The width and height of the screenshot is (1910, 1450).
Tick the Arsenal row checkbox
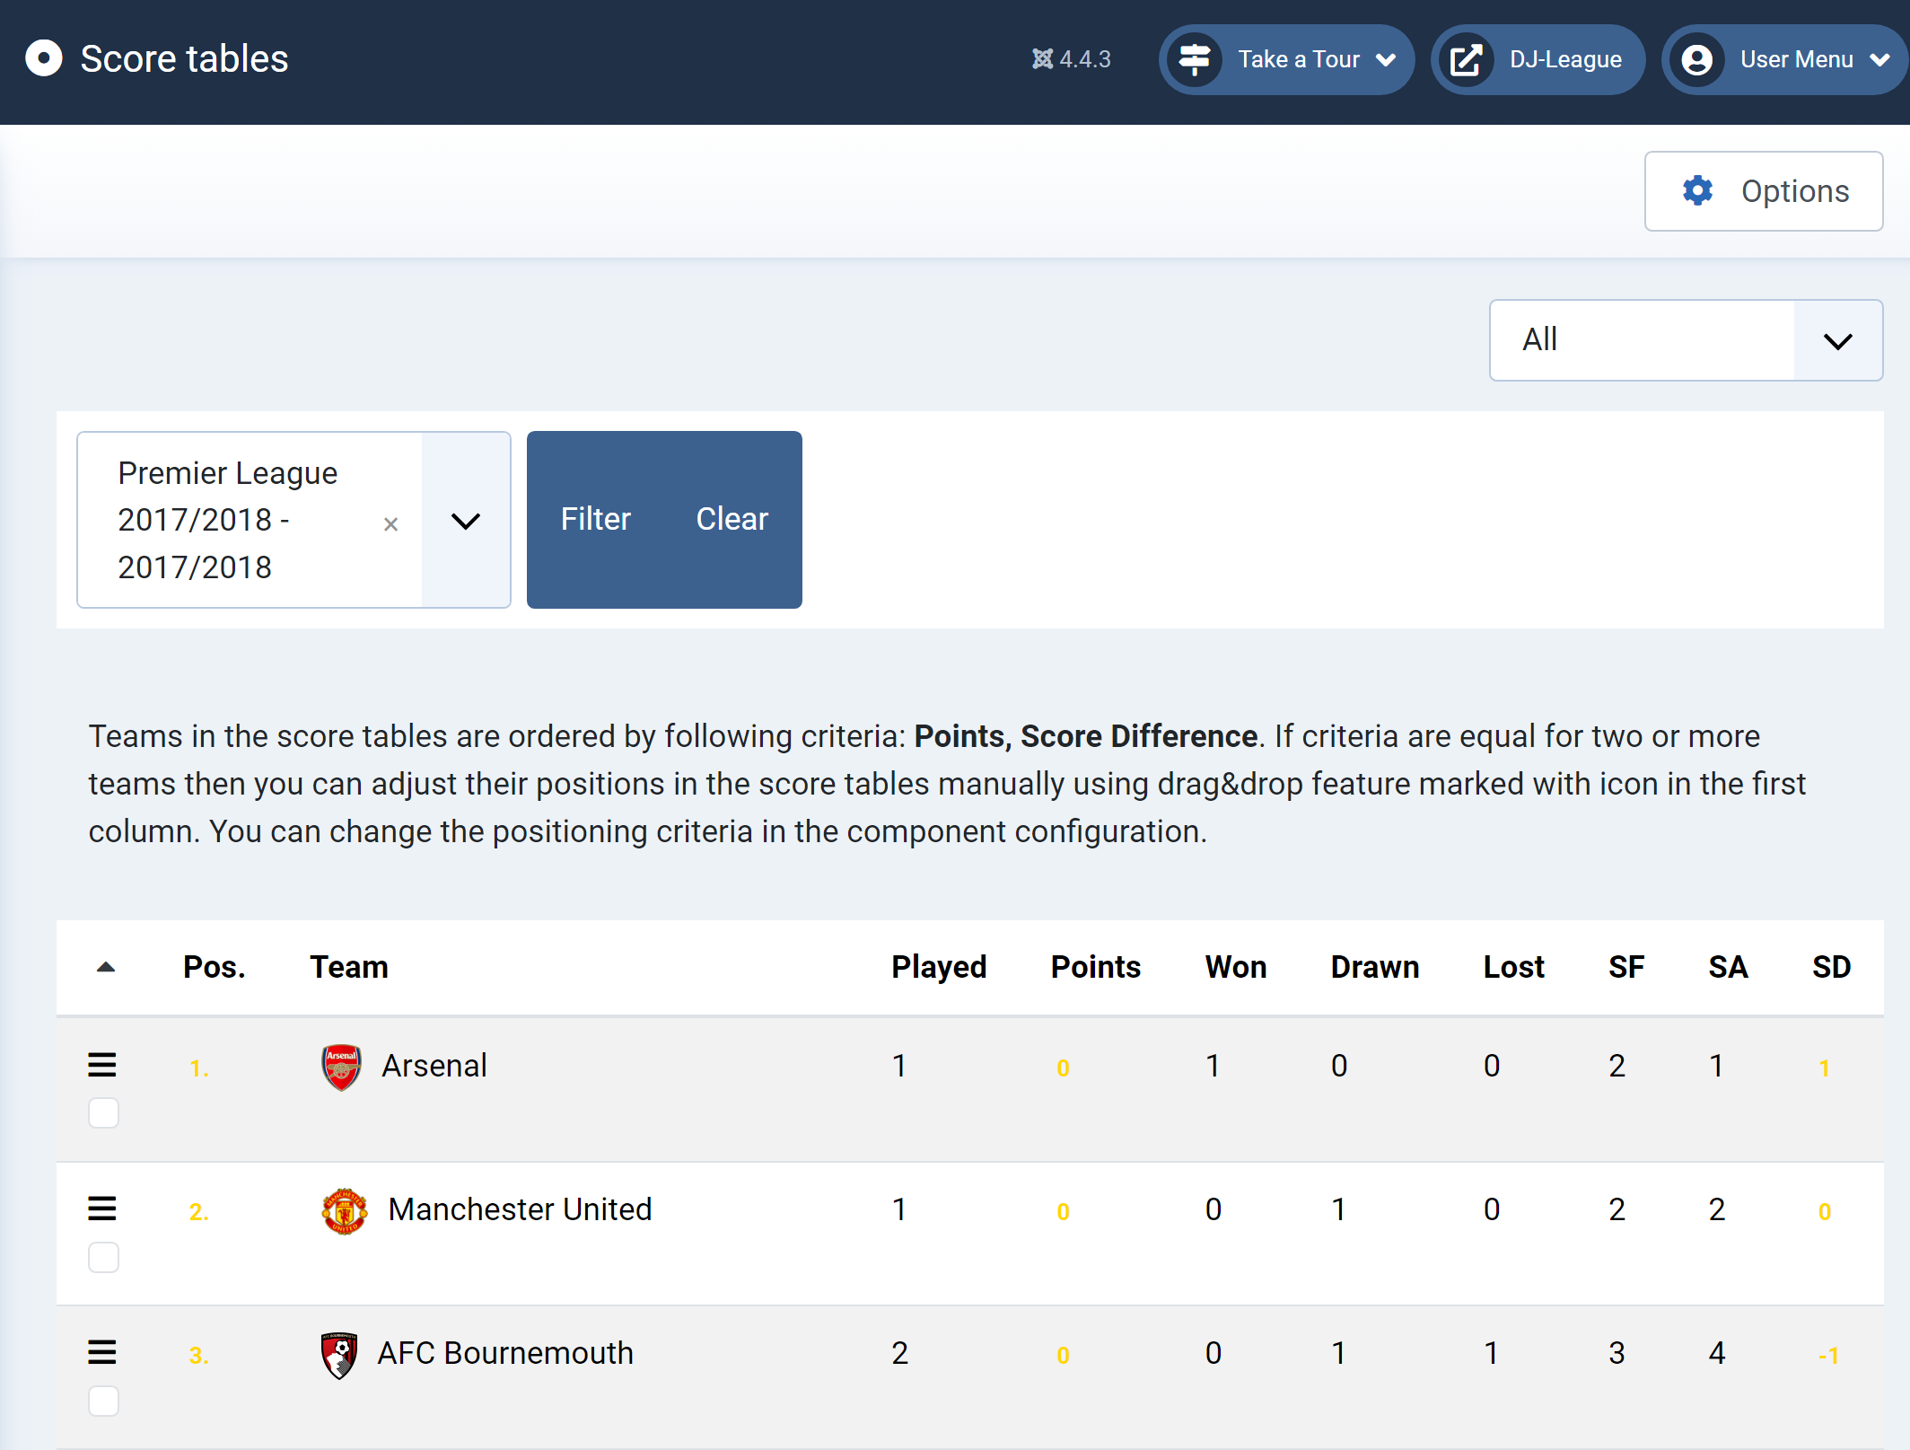pyautogui.click(x=103, y=1113)
